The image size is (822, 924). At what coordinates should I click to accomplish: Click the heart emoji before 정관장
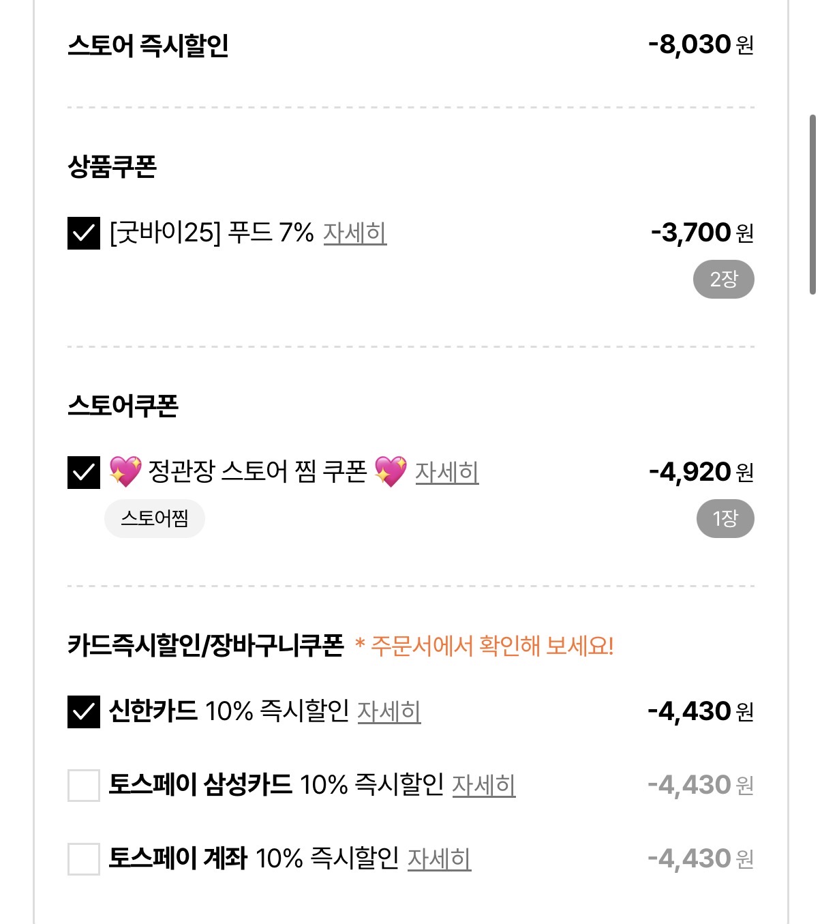[x=125, y=472]
